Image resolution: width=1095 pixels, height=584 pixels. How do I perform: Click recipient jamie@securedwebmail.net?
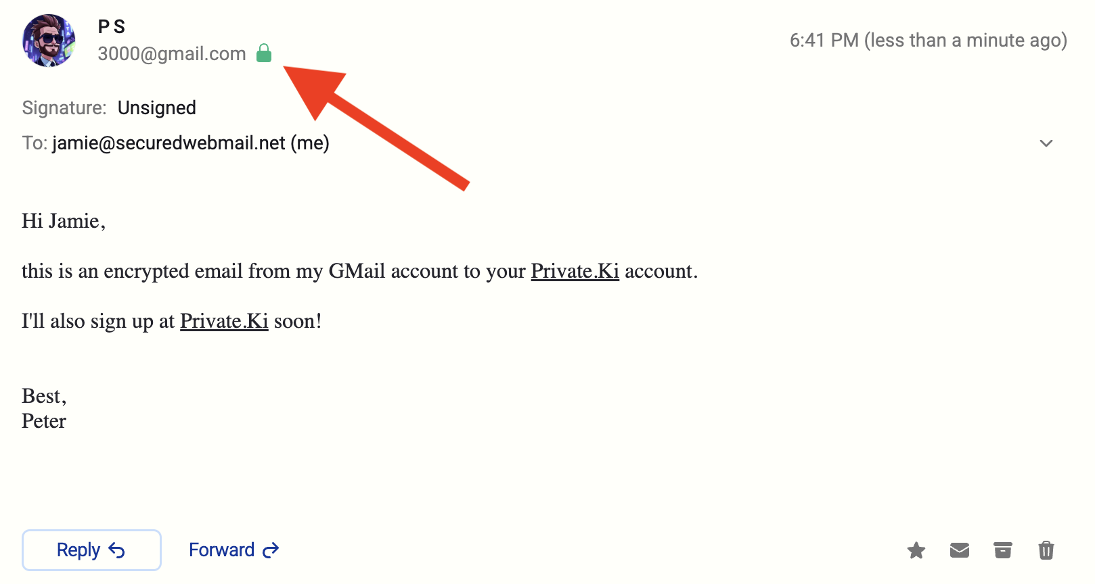point(169,143)
